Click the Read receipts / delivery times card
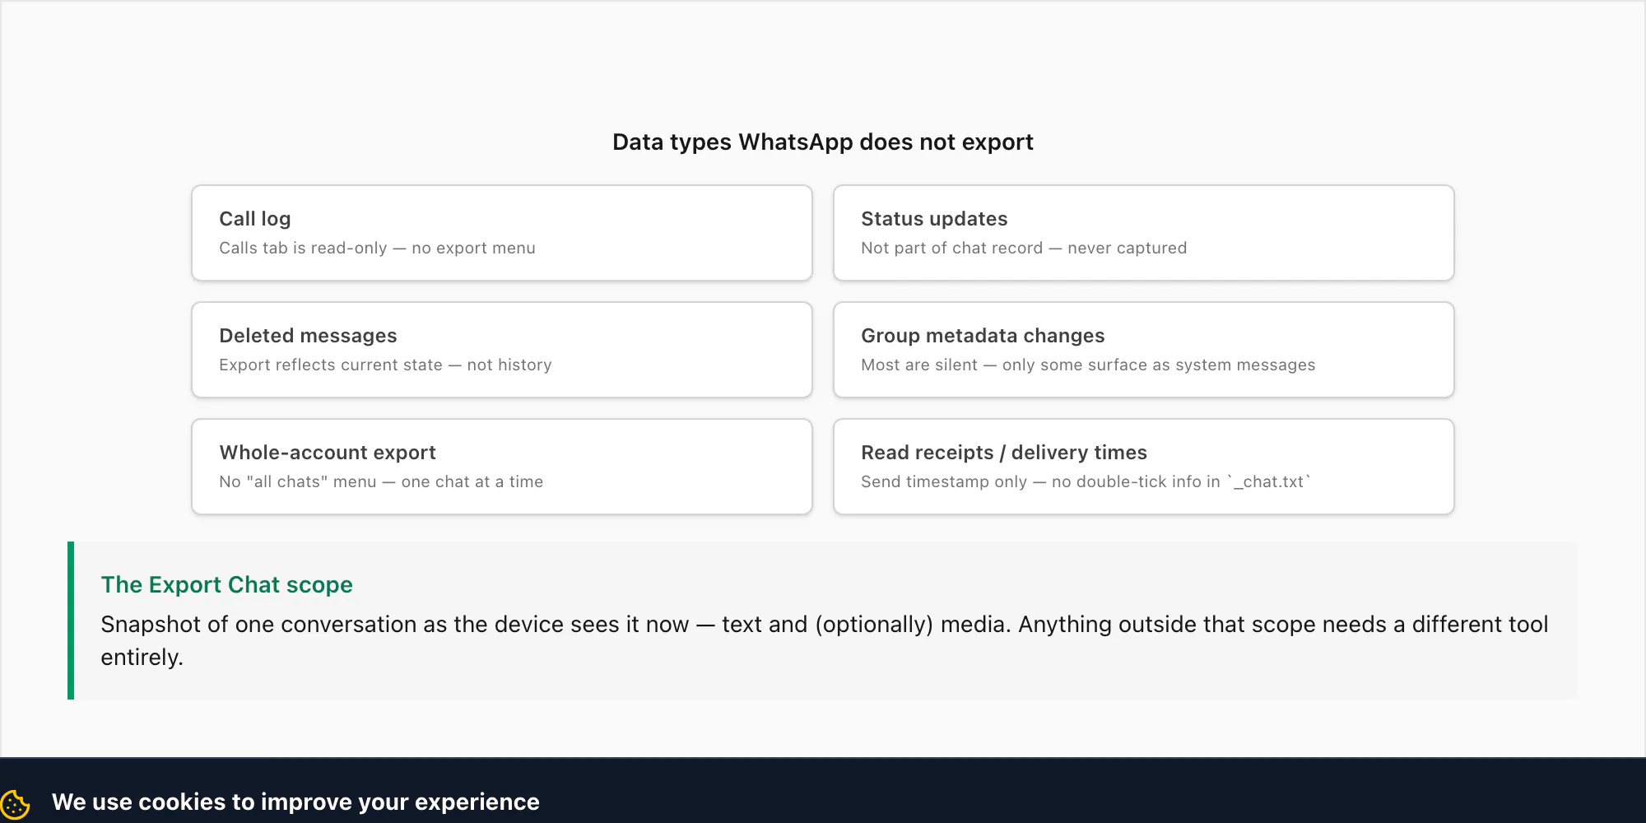1646x823 pixels. [1144, 467]
